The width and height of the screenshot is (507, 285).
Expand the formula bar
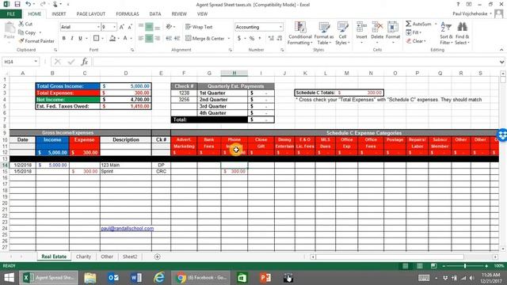[x=501, y=62]
